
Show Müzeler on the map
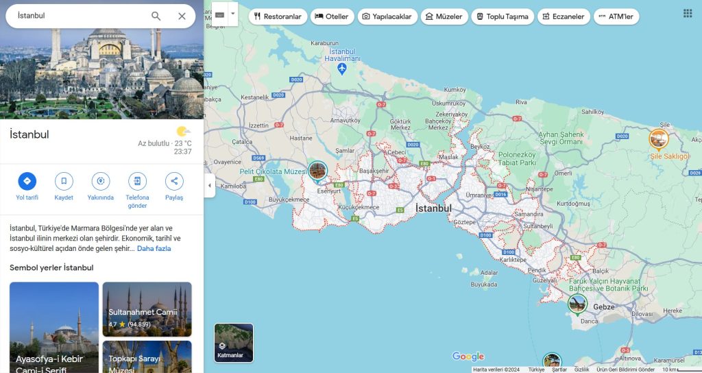pyautogui.click(x=444, y=16)
